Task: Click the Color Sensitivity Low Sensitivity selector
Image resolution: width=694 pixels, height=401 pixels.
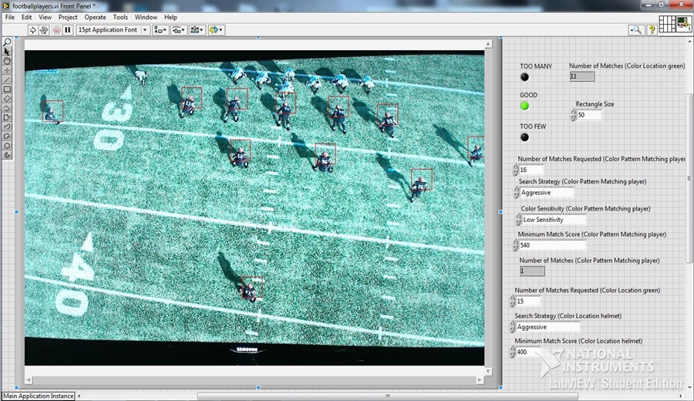Action: [x=552, y=220]
